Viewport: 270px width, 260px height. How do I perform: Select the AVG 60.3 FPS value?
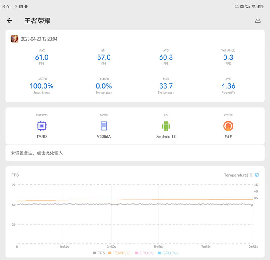point(166,57)
